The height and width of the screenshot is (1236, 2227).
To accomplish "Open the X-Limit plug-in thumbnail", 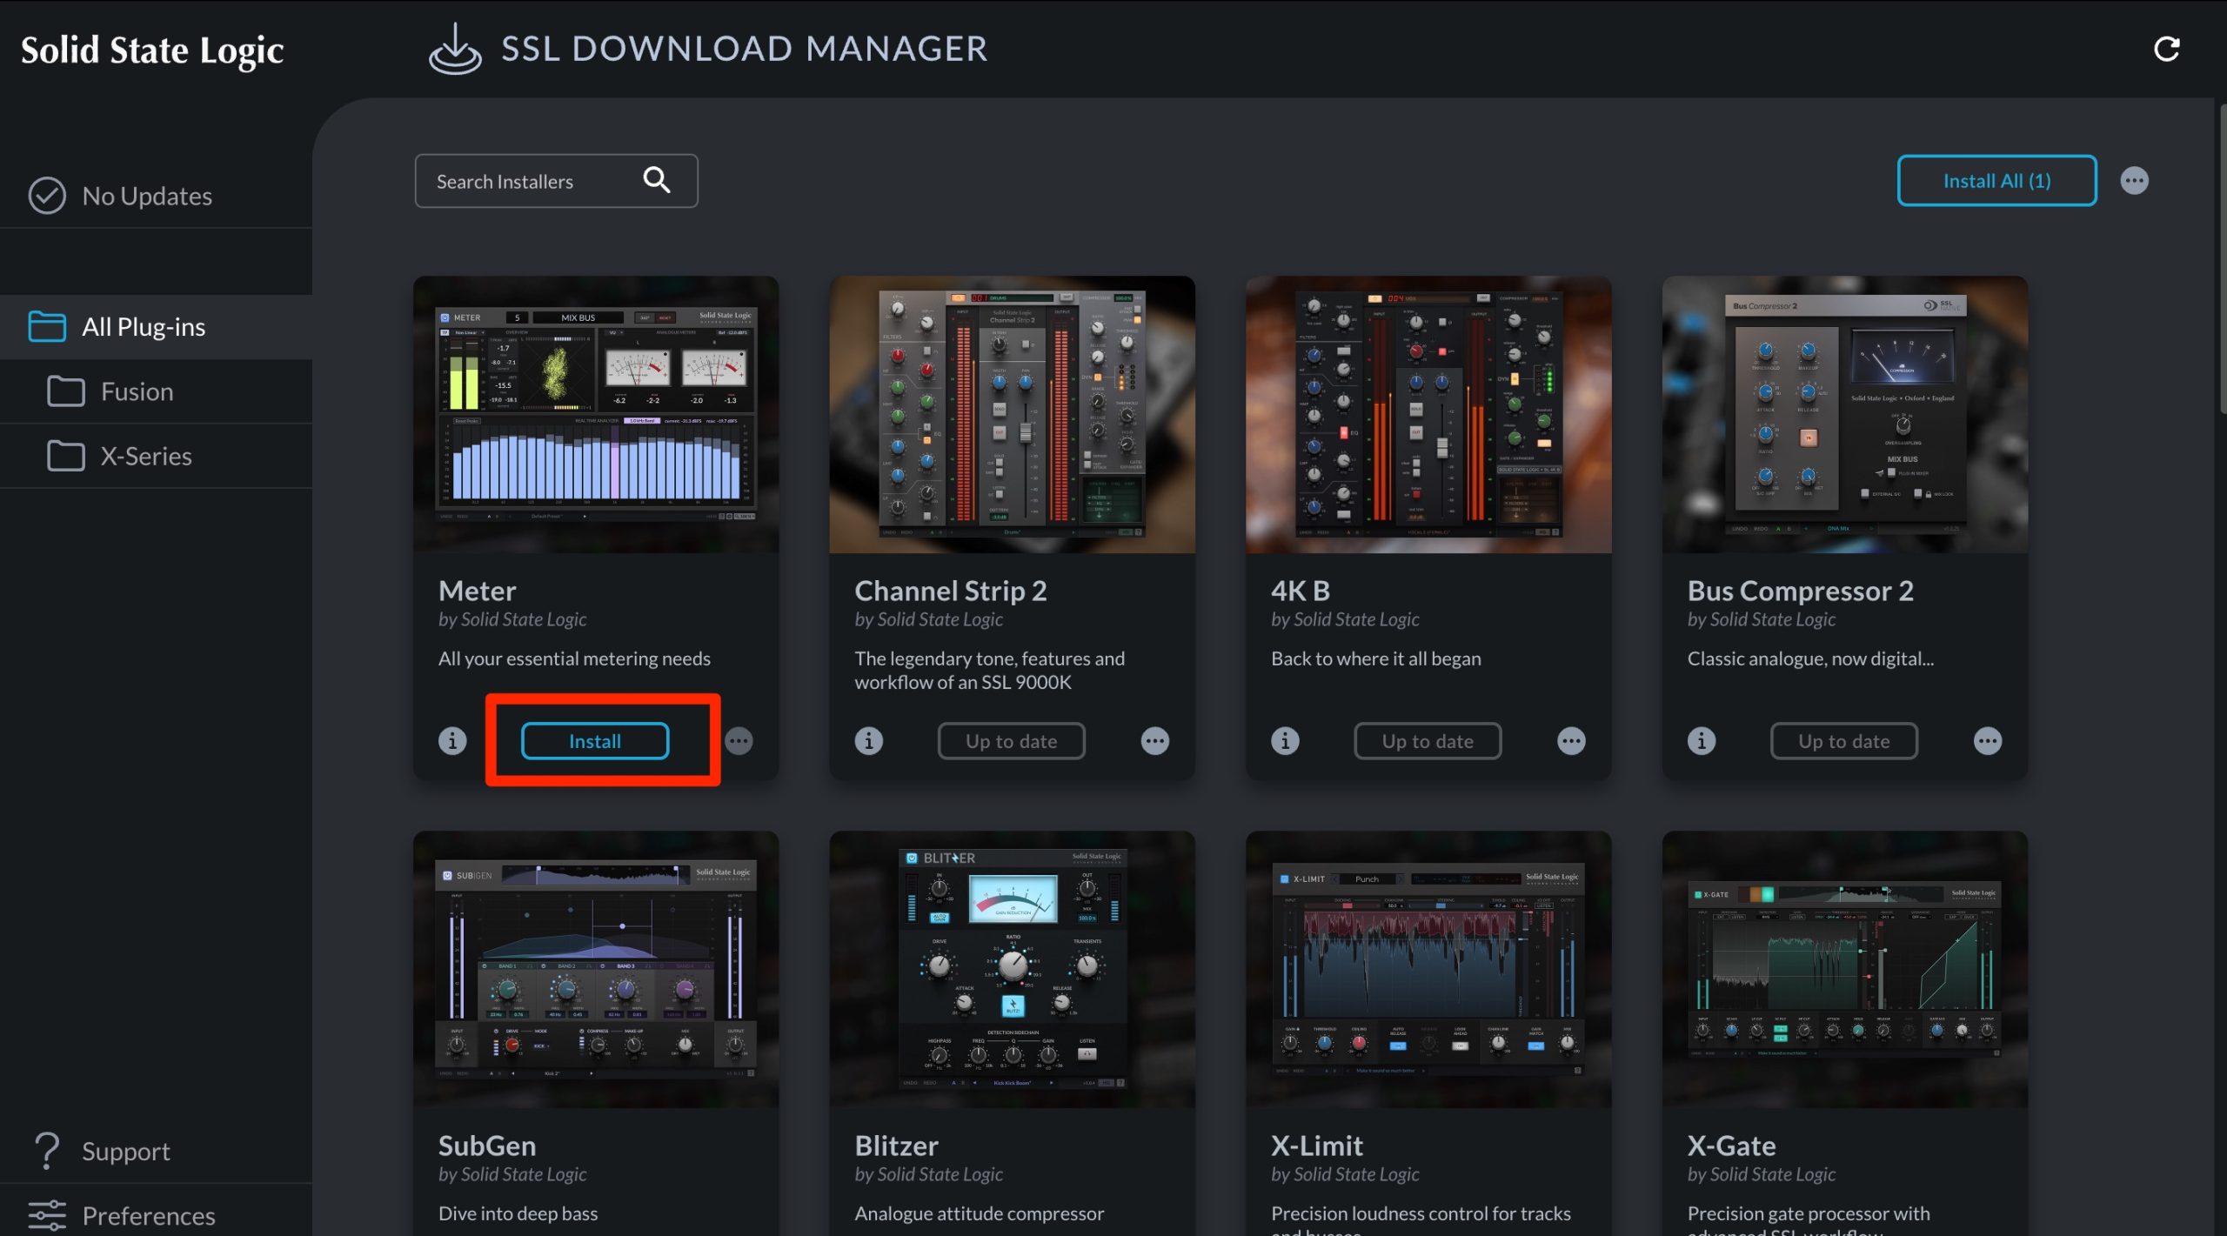I will point(1428,969).
